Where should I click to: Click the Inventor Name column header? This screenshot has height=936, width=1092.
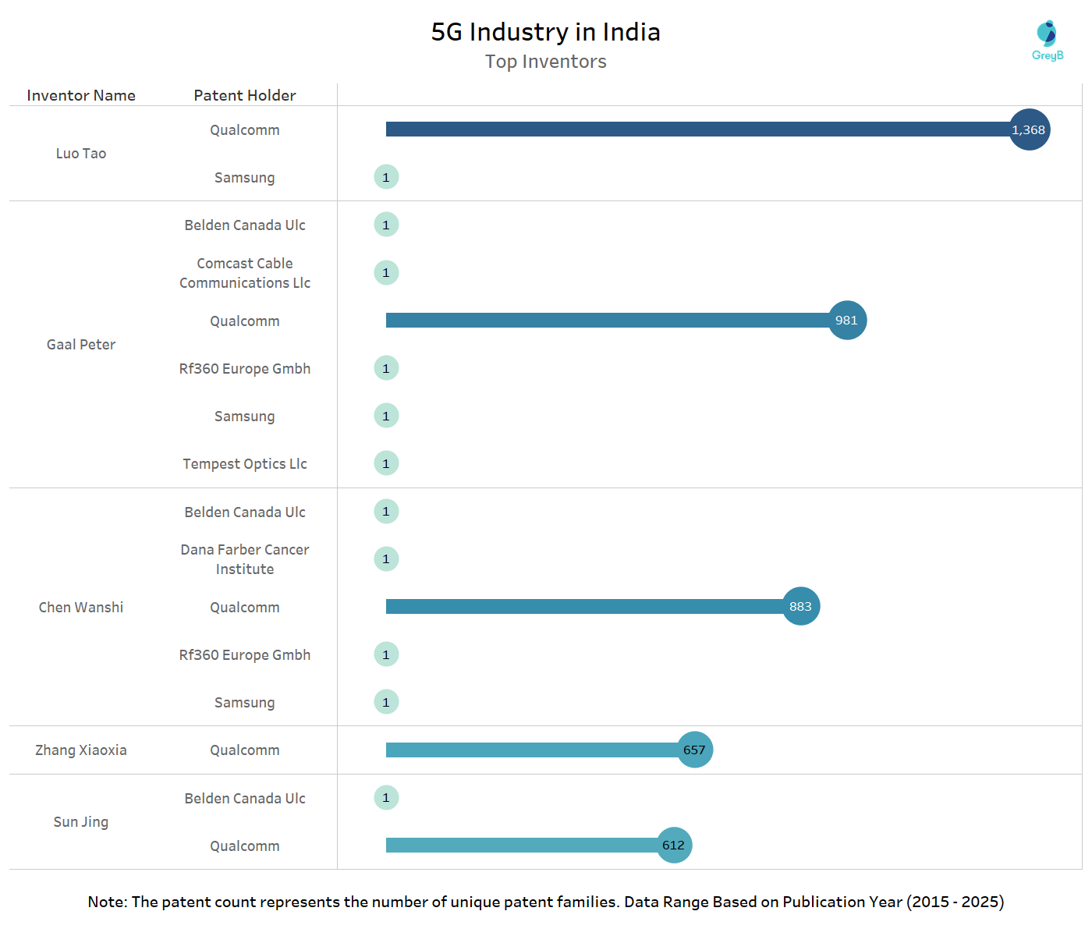coord(81,95)
